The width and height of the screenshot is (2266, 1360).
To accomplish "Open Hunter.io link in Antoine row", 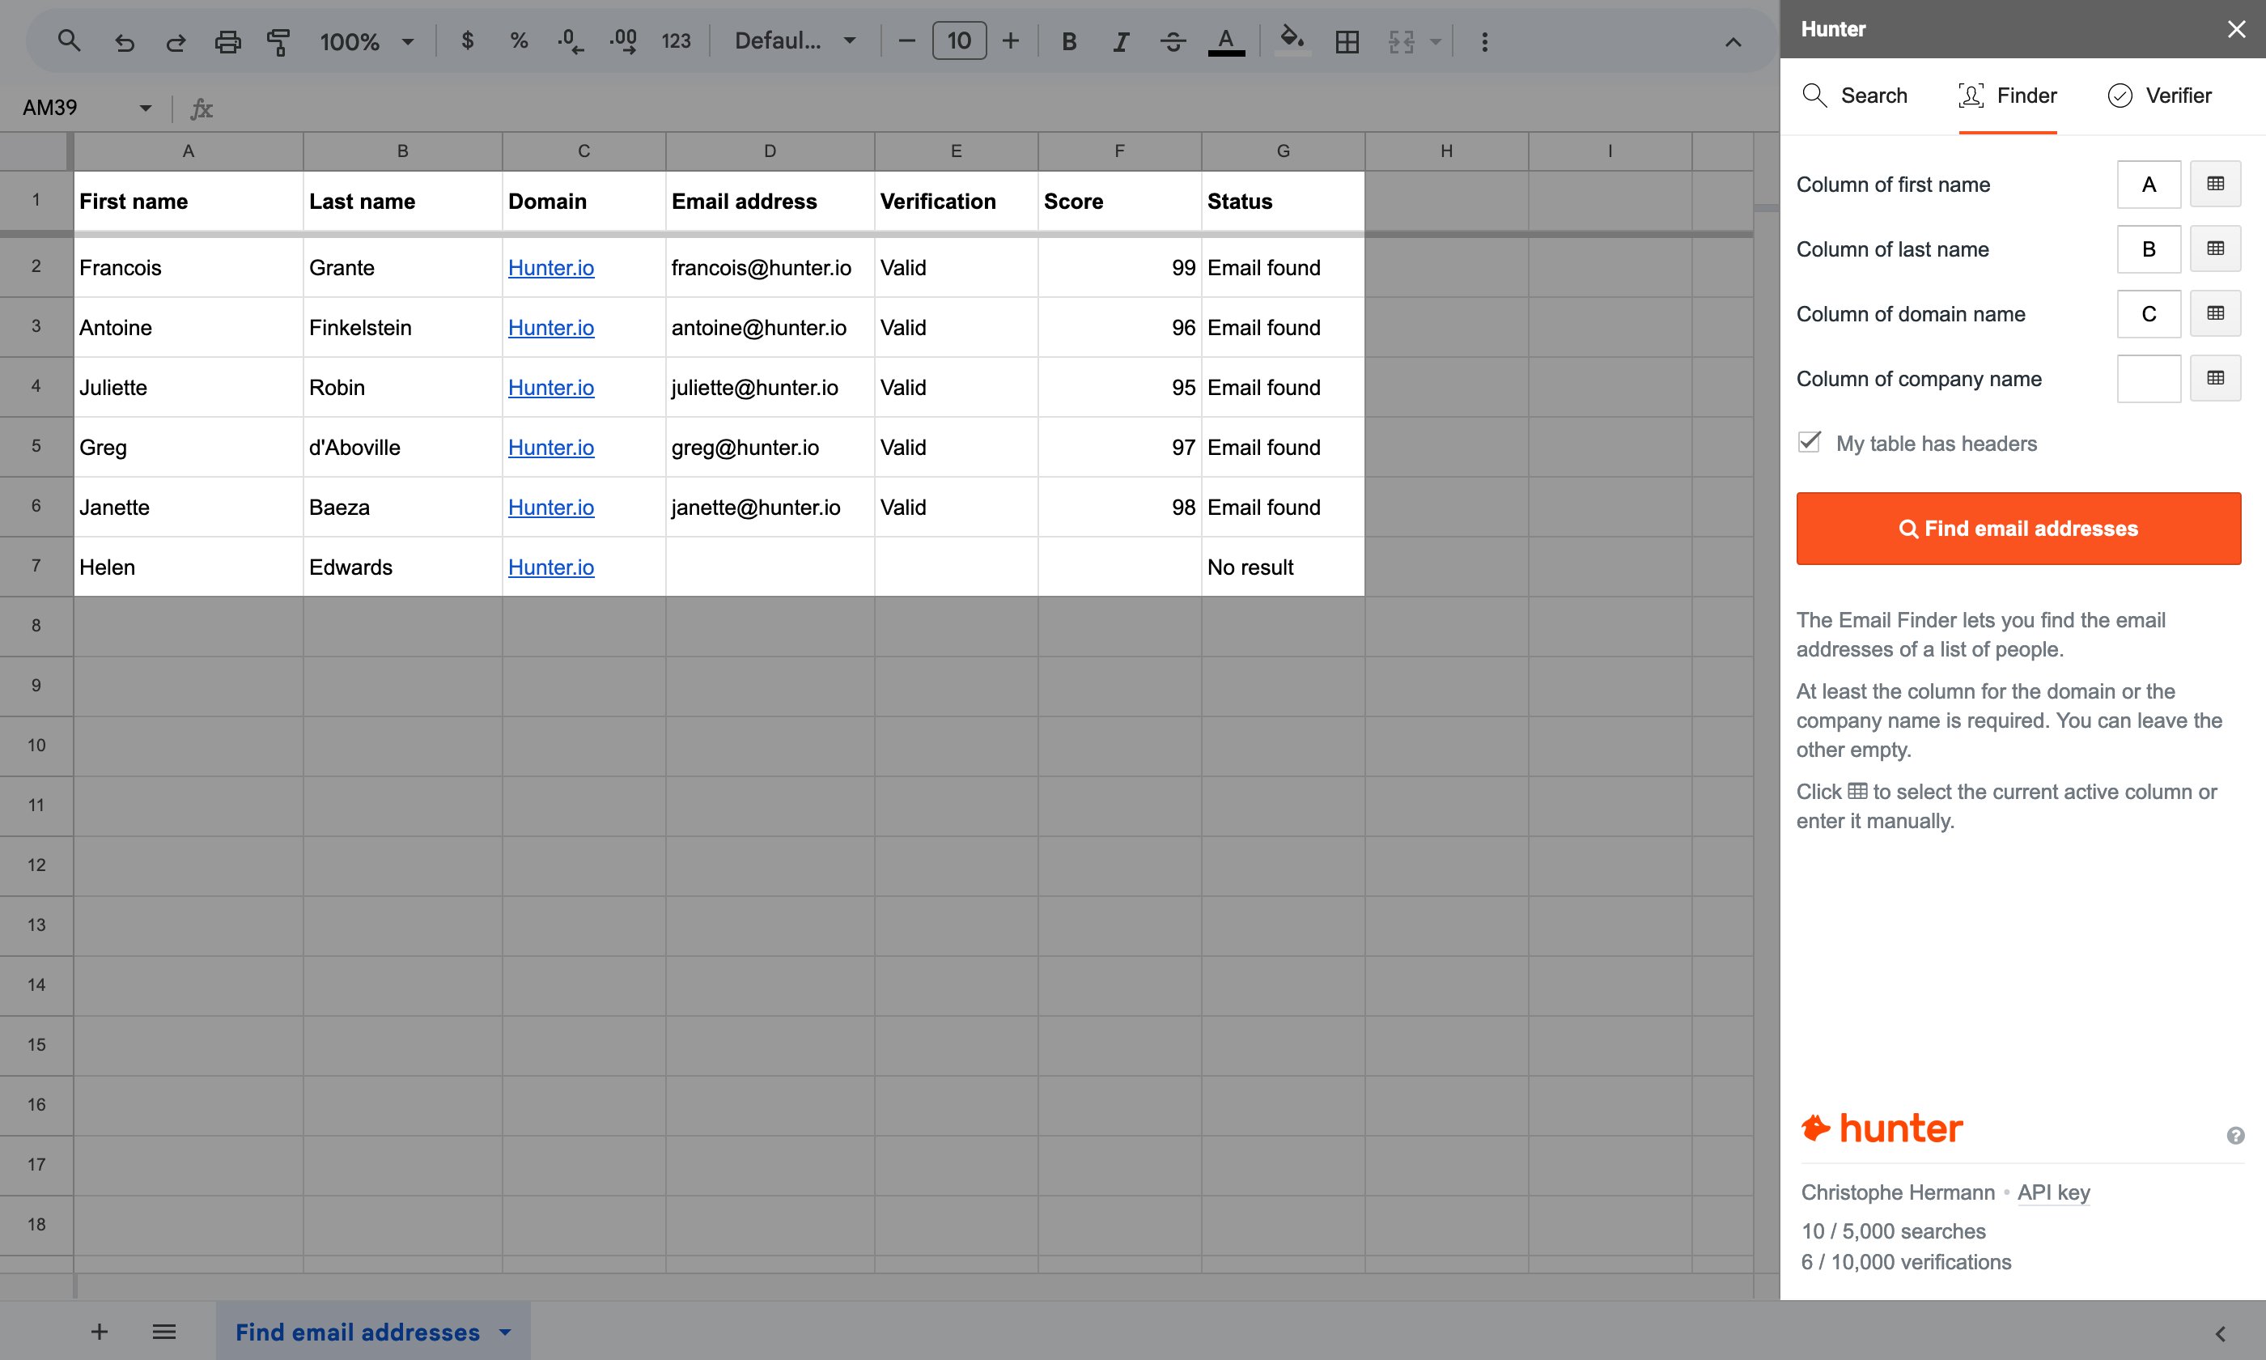I will tap(550, 327).
